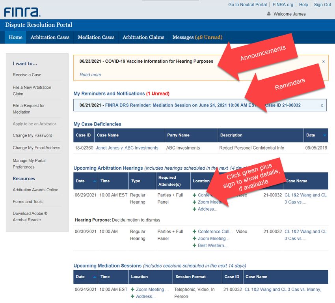Click Apply to be an Arbitrator
The width and height of the screenshot is (335, 303).
point(34,124)
